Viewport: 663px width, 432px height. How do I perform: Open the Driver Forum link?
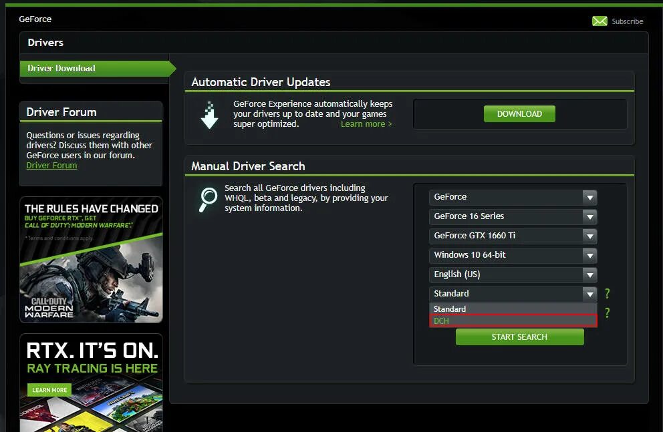pos(51,166)
